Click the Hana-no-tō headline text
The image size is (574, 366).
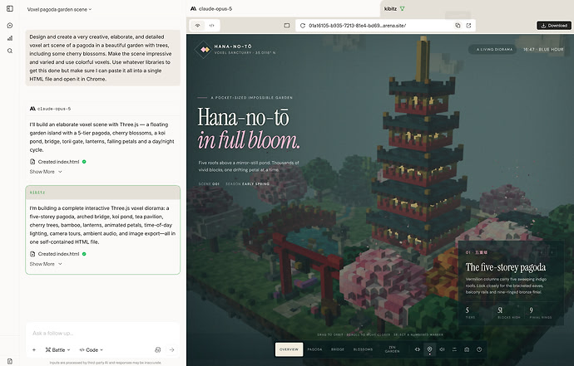pos(244,118)
